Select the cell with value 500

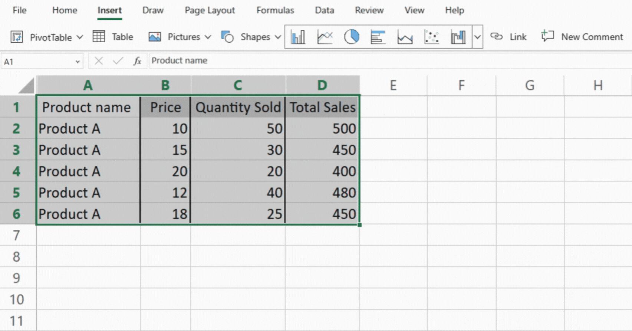pyautogui.click(x=322, y=128)
